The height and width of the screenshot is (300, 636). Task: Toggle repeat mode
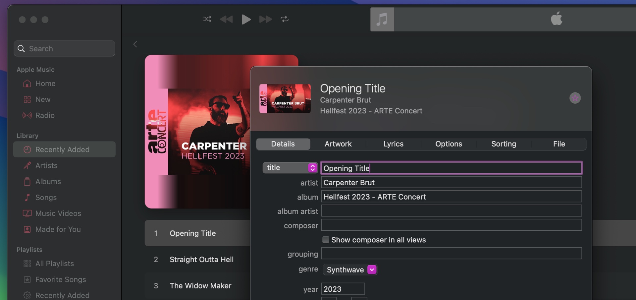285,19
